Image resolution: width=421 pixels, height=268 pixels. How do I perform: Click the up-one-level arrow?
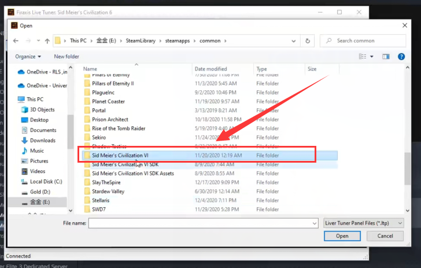pyautogui.click(x=47, y=41)
